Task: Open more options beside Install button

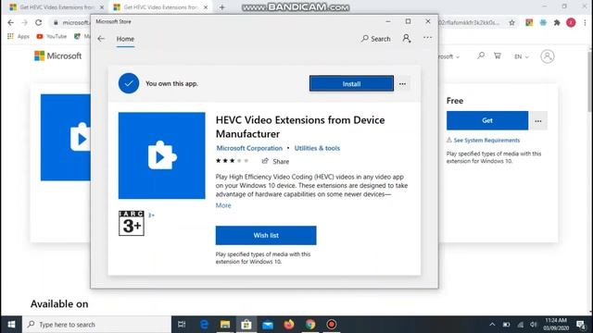Action: click(x=403, y=84)
